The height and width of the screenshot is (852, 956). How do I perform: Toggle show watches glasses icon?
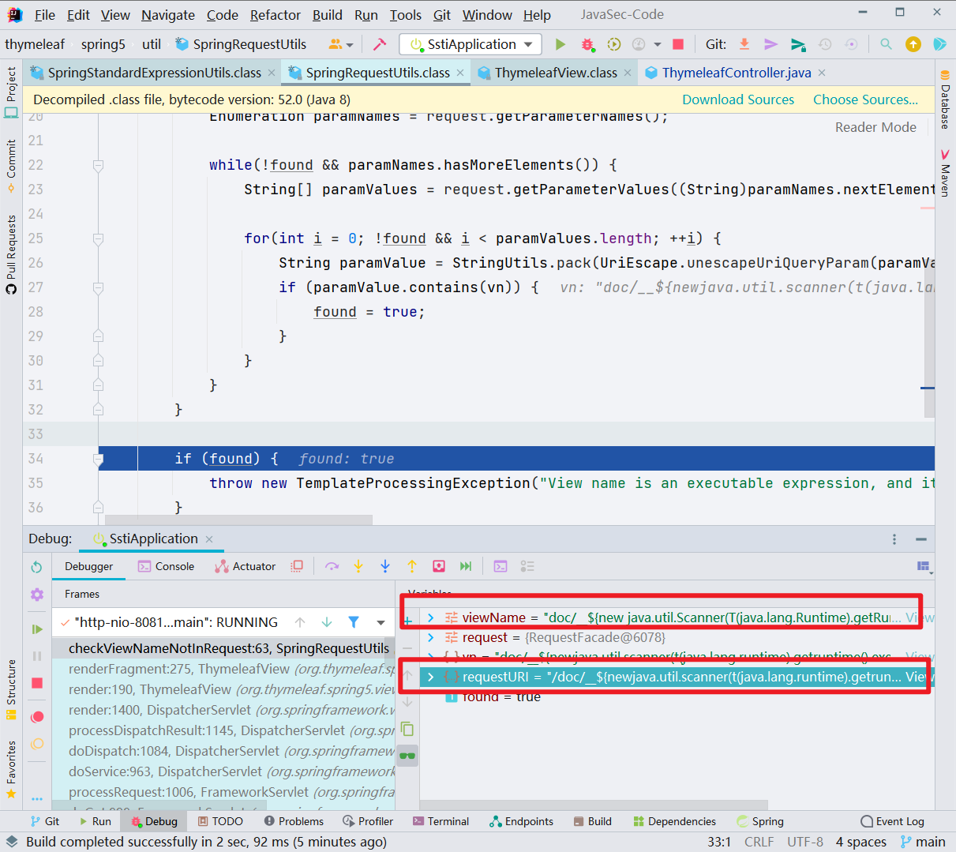click(x=407, y=756)
